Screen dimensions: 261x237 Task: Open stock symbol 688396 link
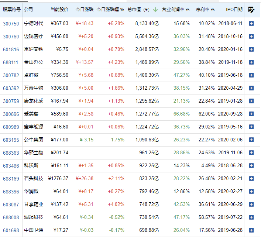[11, 192]
